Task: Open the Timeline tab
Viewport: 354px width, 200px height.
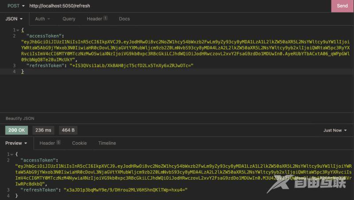Action: click(x=107, y=143)
